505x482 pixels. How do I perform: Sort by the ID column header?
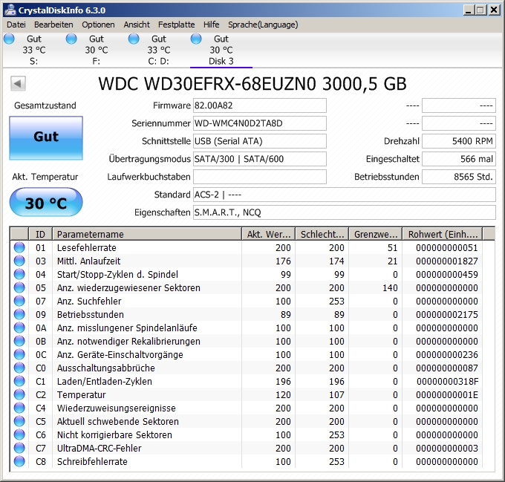[x=41, y=234]
